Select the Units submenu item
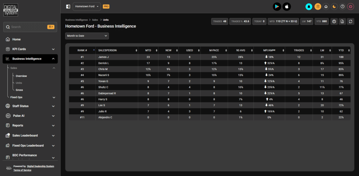This screenshot has height=176, width=359. [x=19, y=83]
